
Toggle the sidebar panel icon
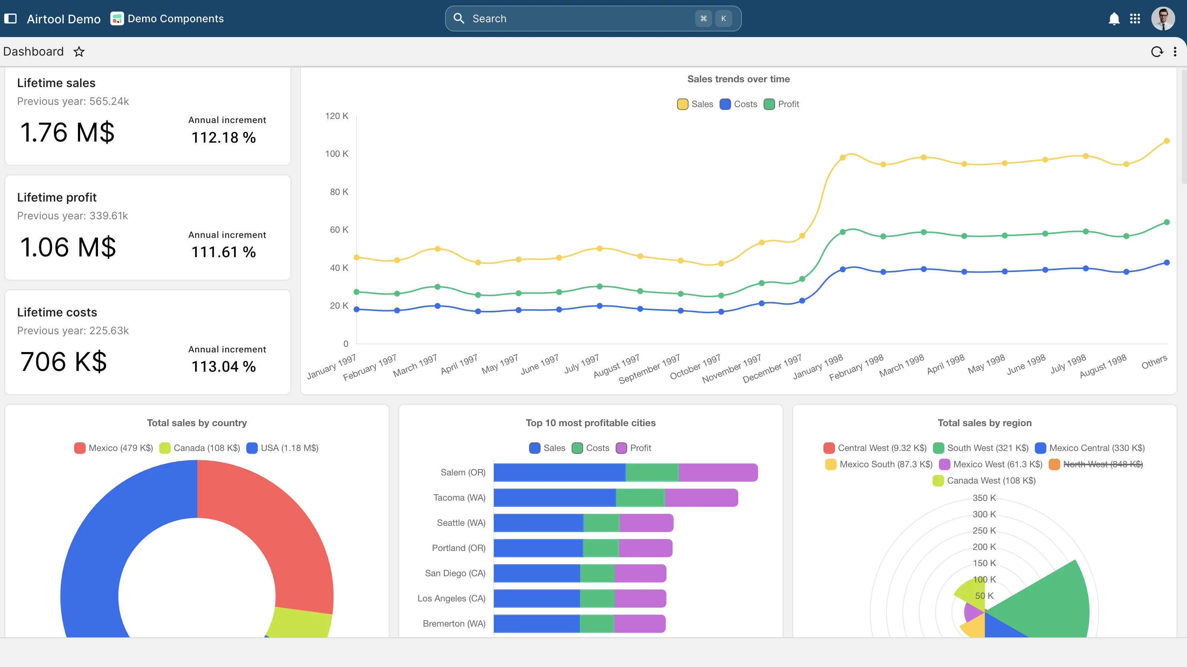10,19
